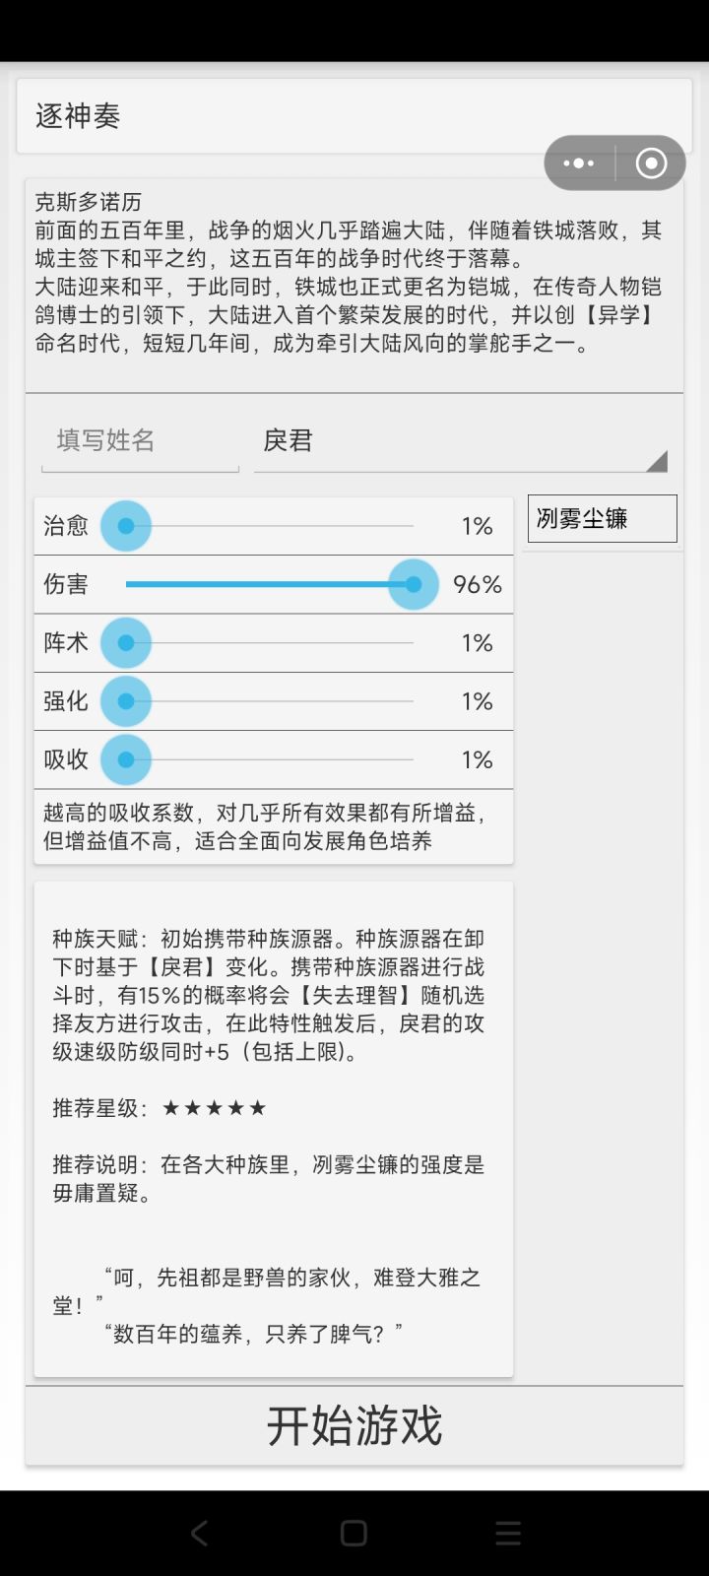Select the 冽雾尘镰 weapon option
Viewport: 709px width, 1576px height.
click(x=602, y=518)
